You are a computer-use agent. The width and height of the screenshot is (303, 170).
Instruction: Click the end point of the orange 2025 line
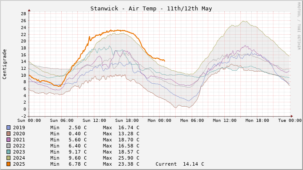[x=164, y=61]
